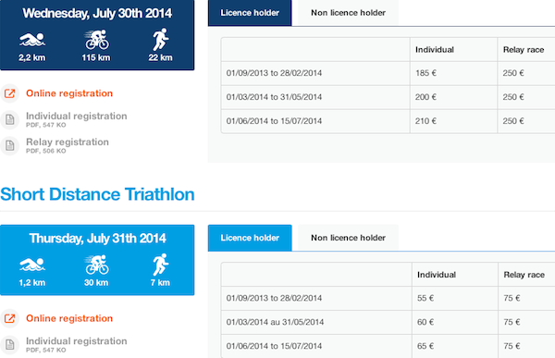Click the external link icon beside the first Online registration

point(9,93)
